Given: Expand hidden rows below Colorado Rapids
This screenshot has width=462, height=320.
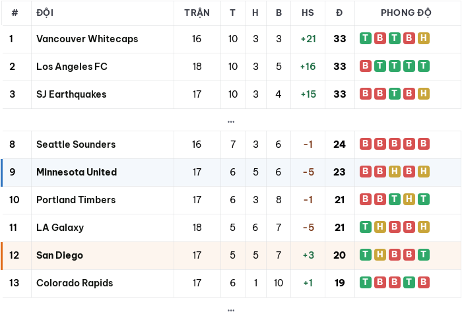Looking at the screenshot, I should click(231, 310).
